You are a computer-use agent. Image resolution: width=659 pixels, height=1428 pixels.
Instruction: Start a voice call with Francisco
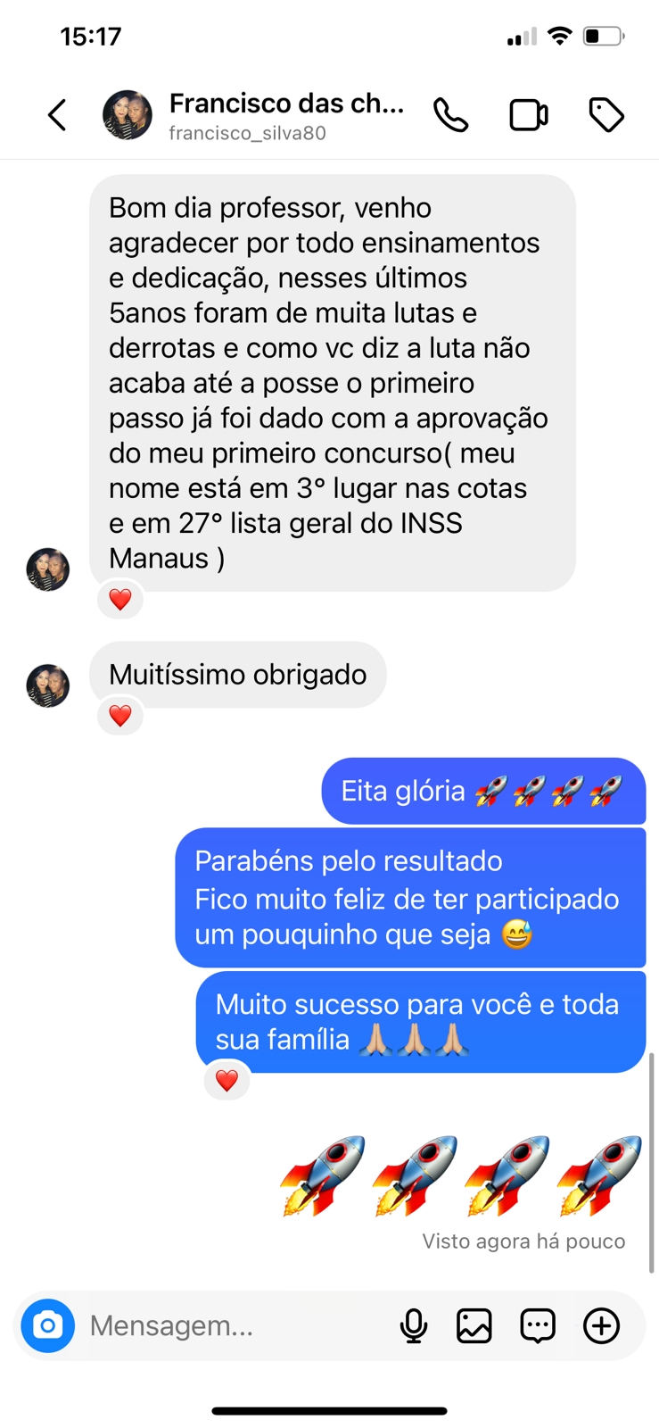click(450, 115)
